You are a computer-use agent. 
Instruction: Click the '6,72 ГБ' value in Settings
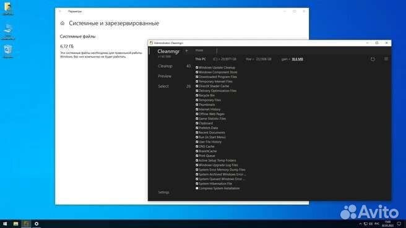pos(67,46)
